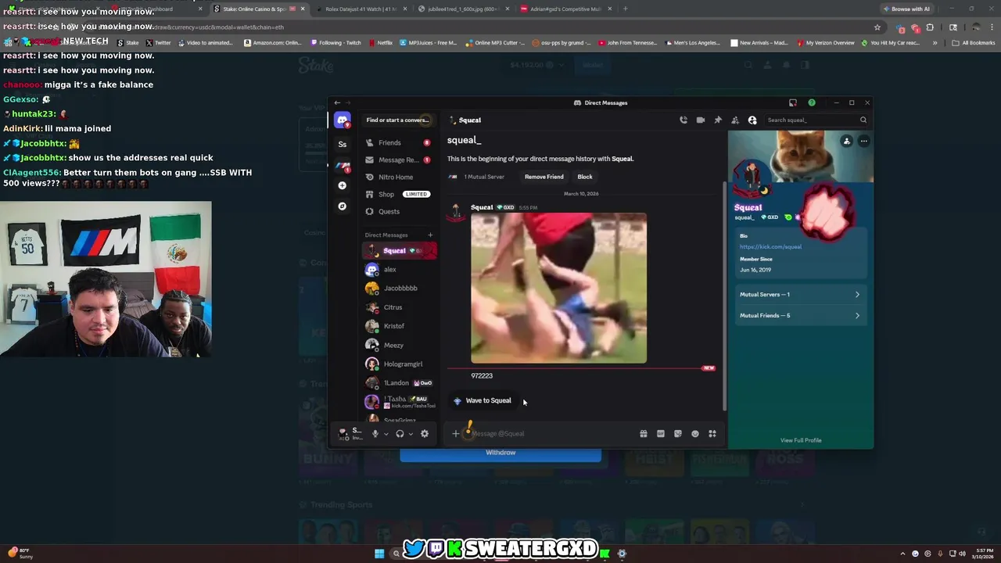Screen dimensions: 1001x563
Task: Open the emoji picker
Action: [x=695, y=433]
